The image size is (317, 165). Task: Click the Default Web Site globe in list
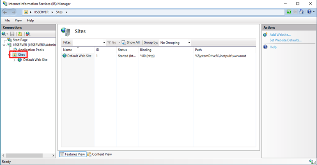(x=64, y=55)
